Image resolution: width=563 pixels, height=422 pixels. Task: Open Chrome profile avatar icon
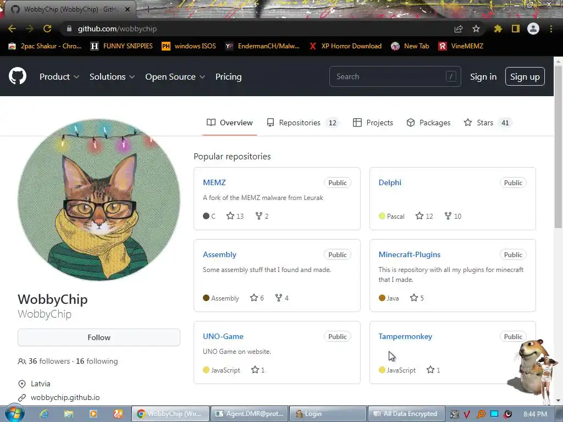tap(533, 29)
